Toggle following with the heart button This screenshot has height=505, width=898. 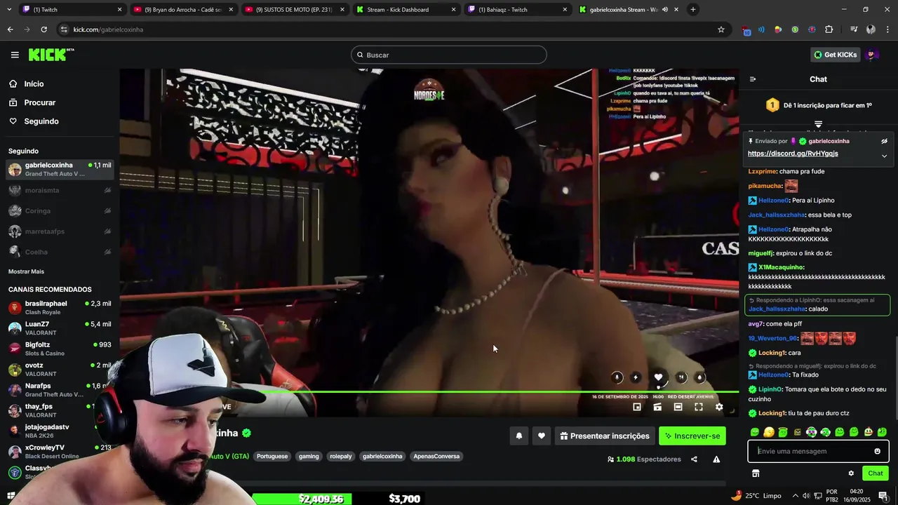click(541, 436)
